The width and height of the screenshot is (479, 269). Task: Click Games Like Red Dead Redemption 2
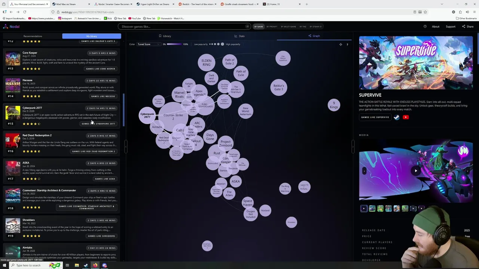click(x=94, y=151)
